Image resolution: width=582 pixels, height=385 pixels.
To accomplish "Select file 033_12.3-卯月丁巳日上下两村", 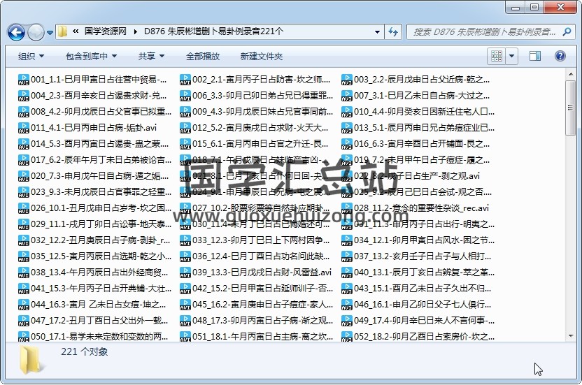I will (x=255, y=240).
